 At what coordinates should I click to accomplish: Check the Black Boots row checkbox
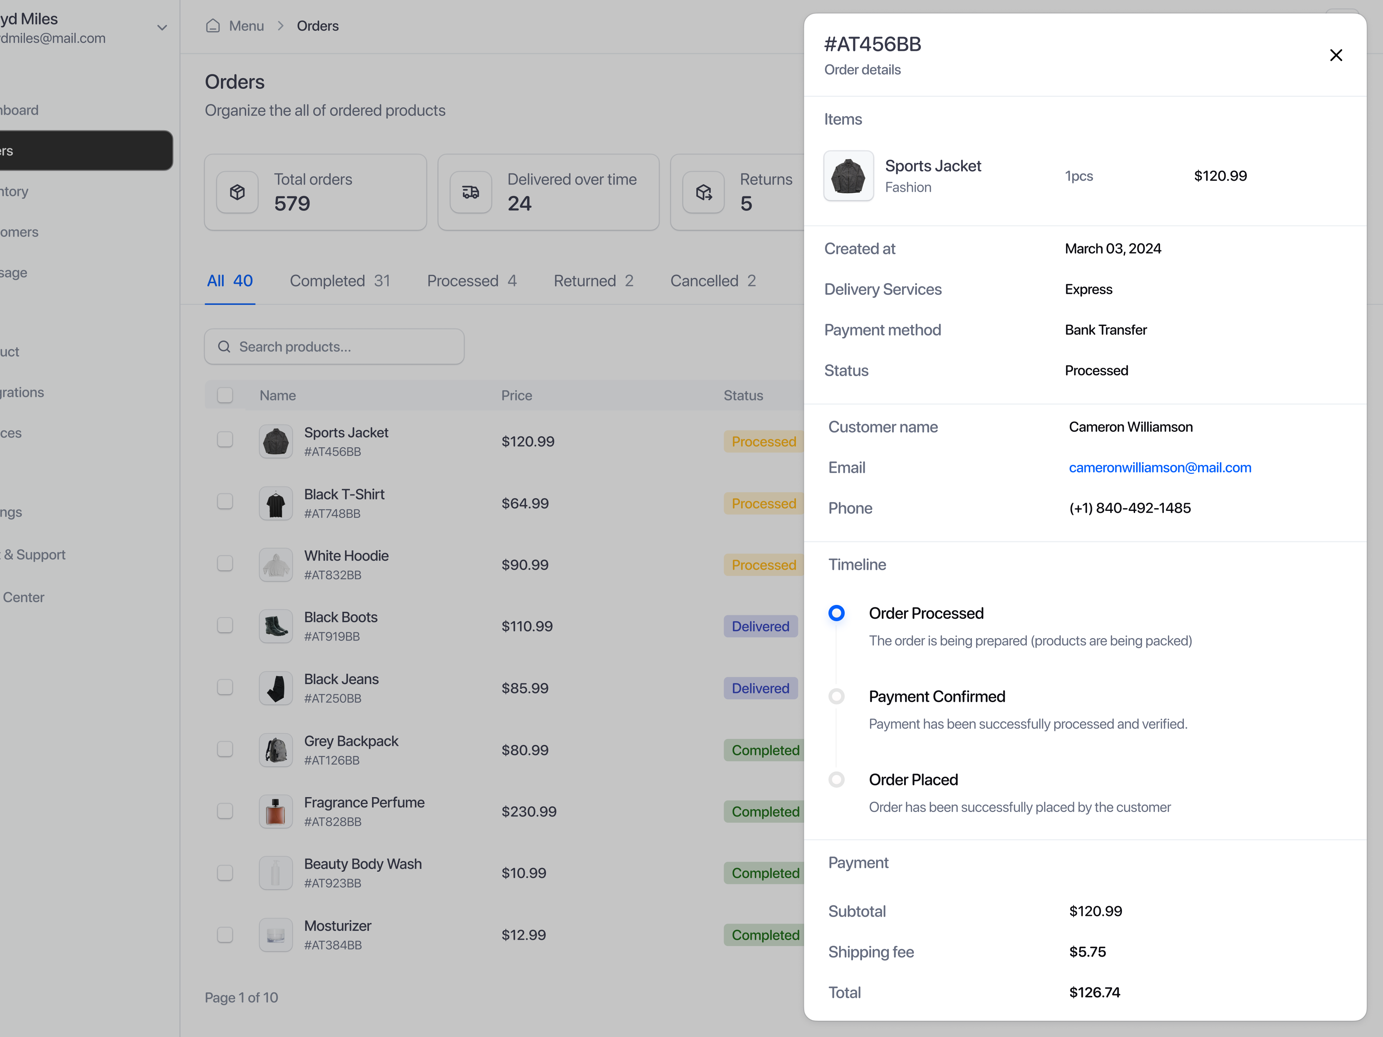tap(225, 625)
